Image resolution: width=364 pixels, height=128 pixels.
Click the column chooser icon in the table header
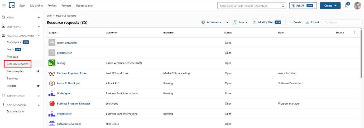click(x=357, y=33)
